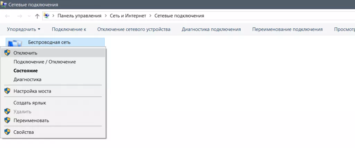Choose Переименовать in context menu
This screenshot has width=355, height=148.
(x=53, y=121)
